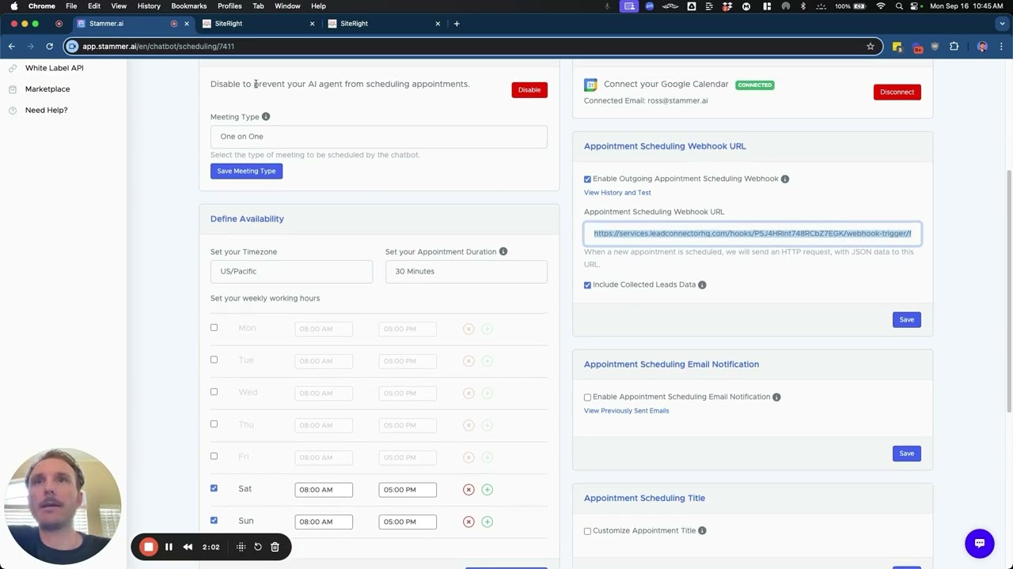Open a new browser tab
This screenshot has width=1013, height=569.
tap(457, 24)
